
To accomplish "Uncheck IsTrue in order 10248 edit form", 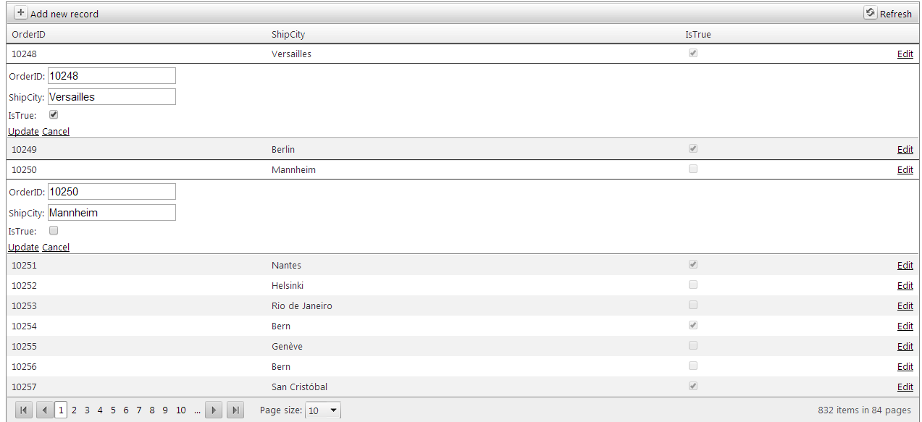I will coord(54,114).
